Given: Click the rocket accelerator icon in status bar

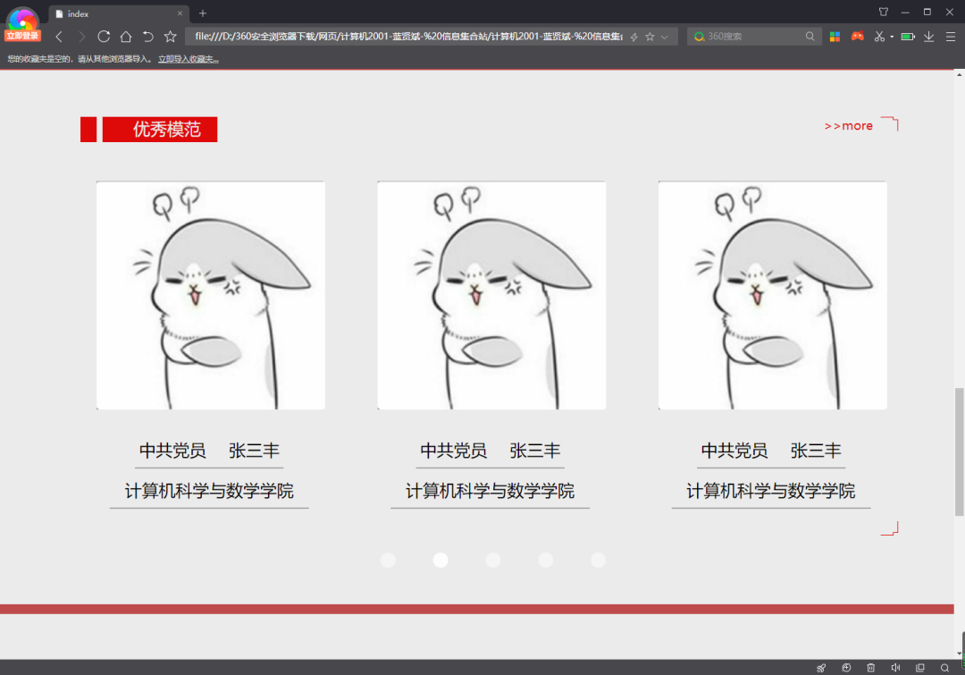Looking at the screenshot, I should (822, 668).
